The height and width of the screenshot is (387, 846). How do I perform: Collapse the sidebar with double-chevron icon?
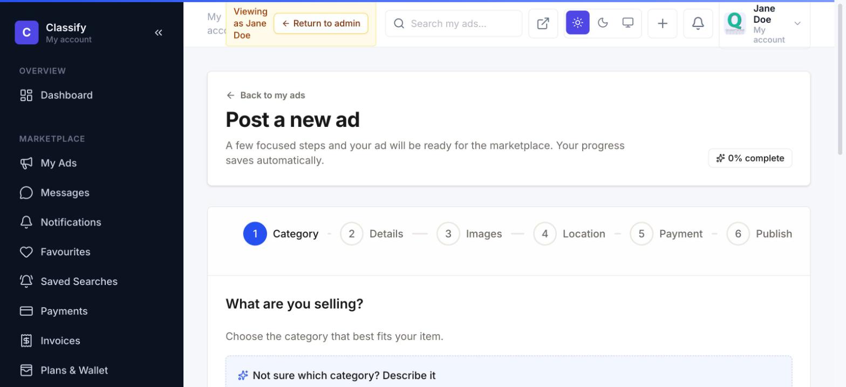158,32
